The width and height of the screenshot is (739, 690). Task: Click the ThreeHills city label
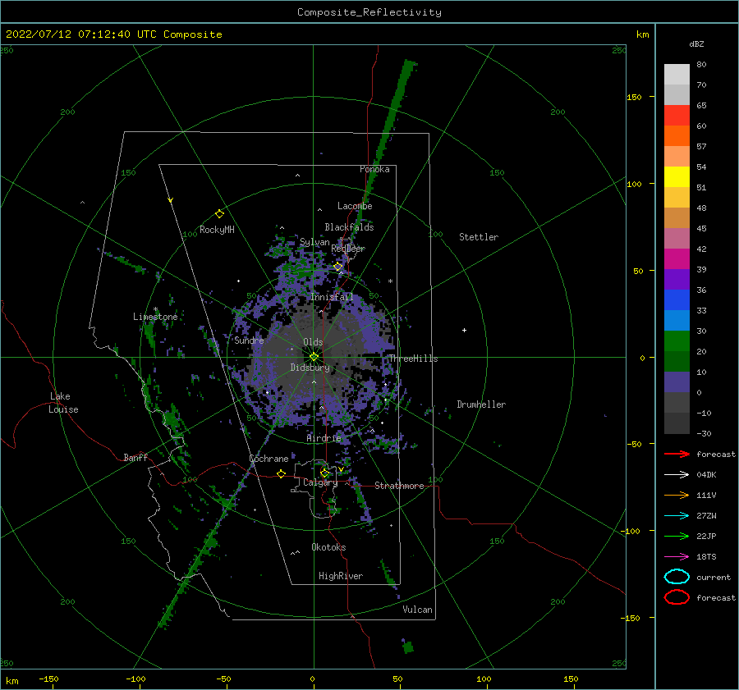(413, 359)
